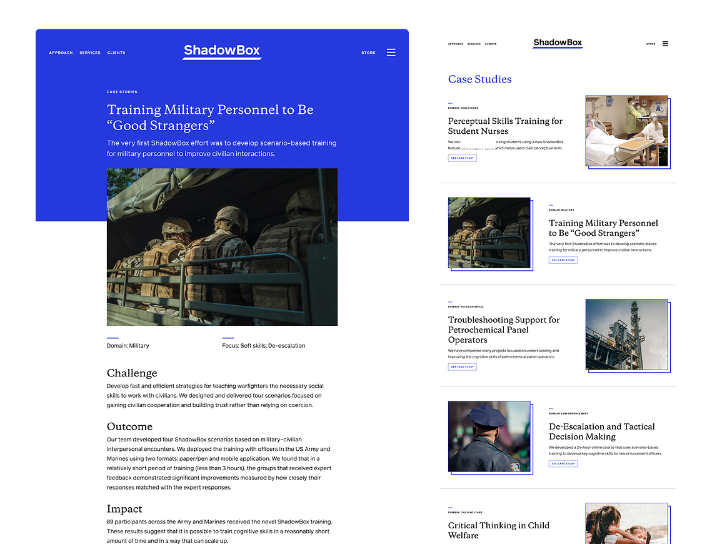Click Challenge section heading
Screen dimensions: 712x544
pos(132,373)
